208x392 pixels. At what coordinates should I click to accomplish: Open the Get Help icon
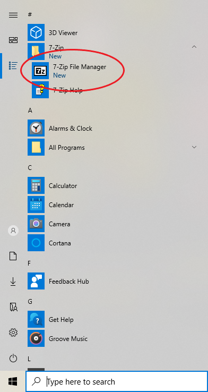[x=36, y=319]
